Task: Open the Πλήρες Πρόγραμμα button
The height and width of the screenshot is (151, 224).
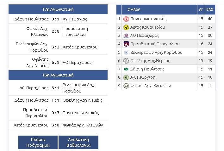Action: click(x=38, y=142)
